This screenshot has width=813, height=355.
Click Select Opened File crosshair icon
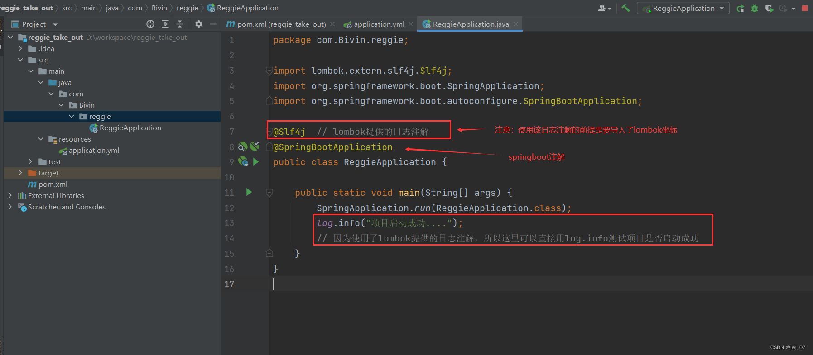click(150, 24)
